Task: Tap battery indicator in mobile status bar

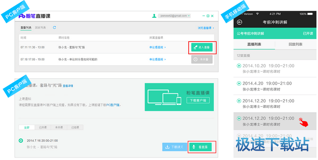Action: [x=310, y=14]
